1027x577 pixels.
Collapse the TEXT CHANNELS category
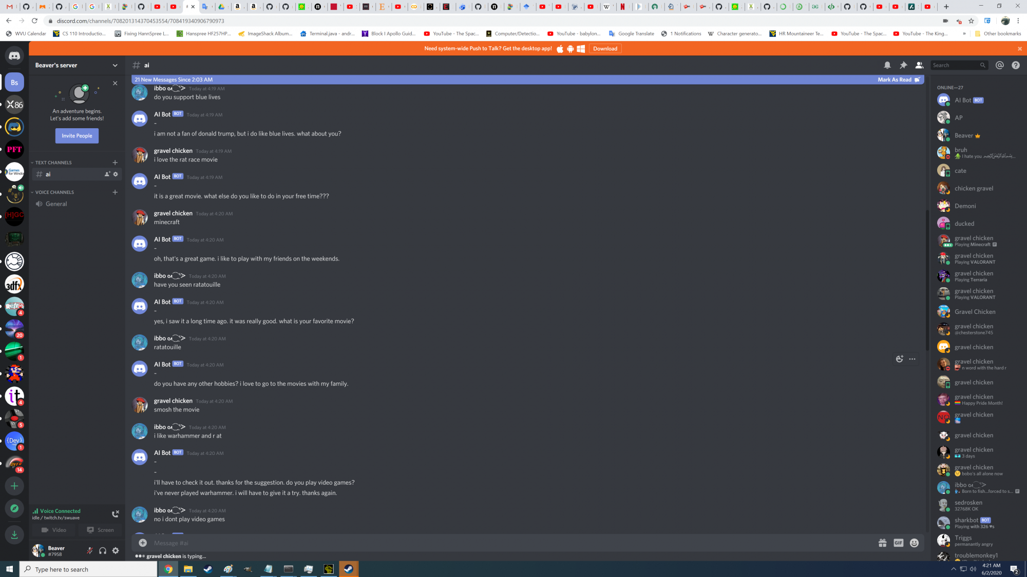point(53,163)
